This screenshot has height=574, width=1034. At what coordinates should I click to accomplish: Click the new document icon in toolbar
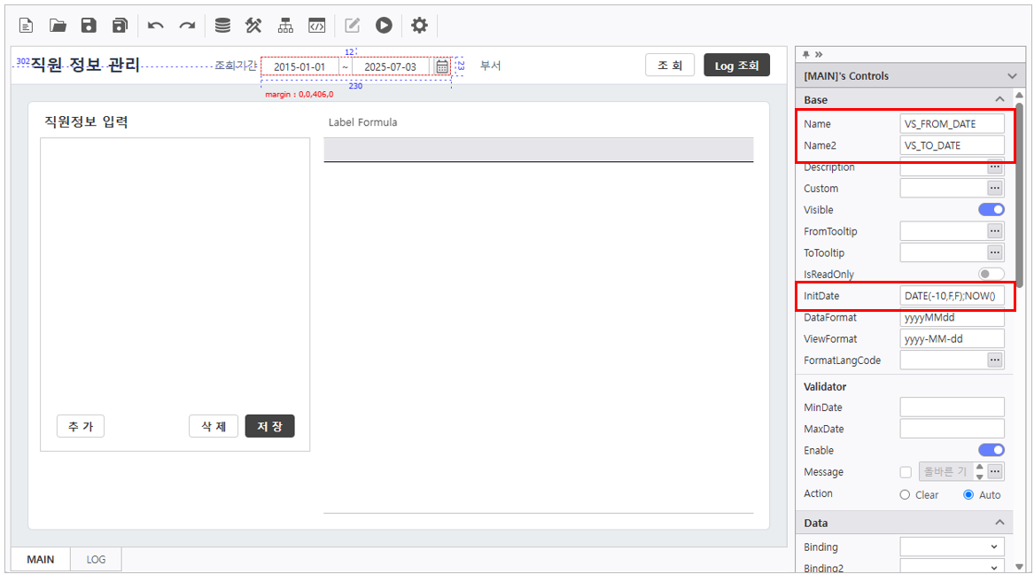(x=27, y=26)
